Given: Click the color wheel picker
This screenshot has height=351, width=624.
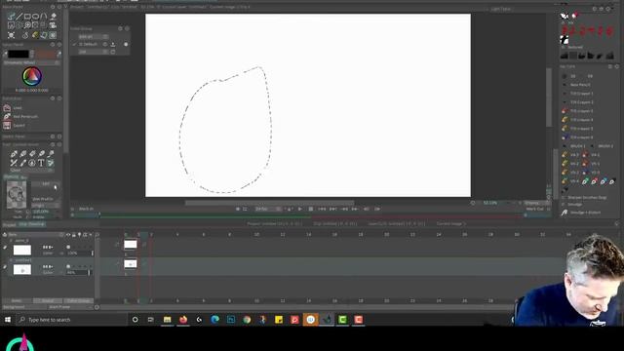Looking at the screenshot, I should tap(32, 76).
